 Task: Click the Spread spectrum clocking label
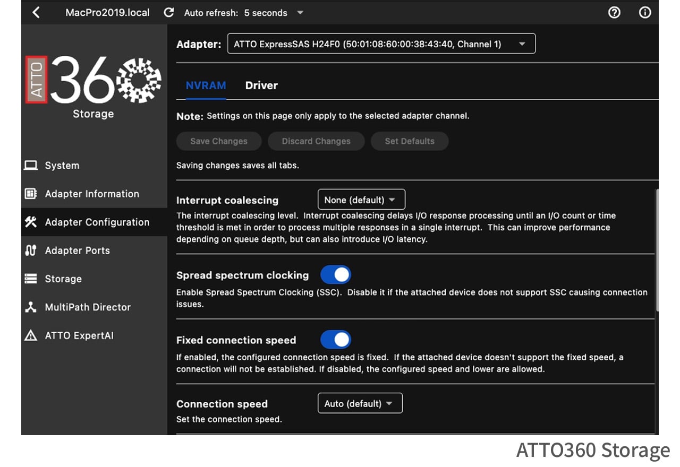242,275
